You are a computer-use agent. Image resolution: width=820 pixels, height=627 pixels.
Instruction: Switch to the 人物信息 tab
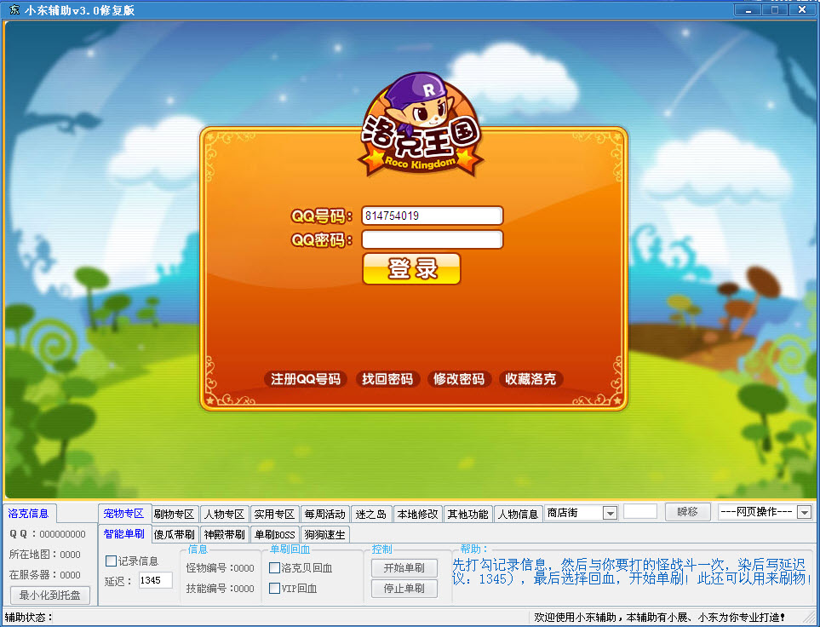(518, 515)
